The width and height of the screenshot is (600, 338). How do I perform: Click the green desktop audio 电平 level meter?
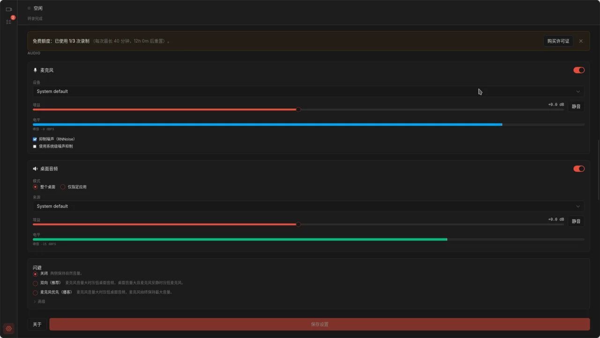coord(308,239)
